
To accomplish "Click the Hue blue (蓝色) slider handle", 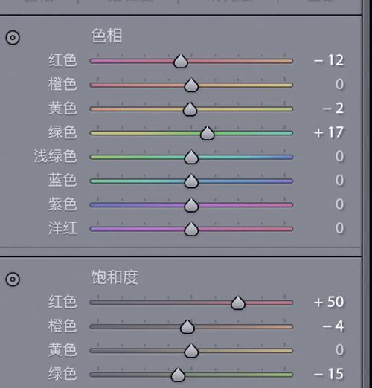I will pos(191,181).
